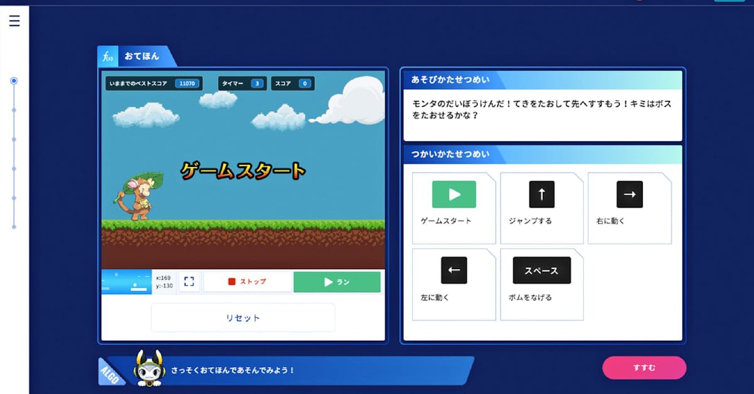Jump to the last progress step dot
The height and width of the screenshot is (394, 754).
[x=14, y=226]
